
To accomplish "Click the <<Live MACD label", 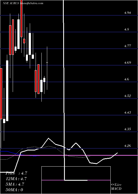I will [116, 187].
